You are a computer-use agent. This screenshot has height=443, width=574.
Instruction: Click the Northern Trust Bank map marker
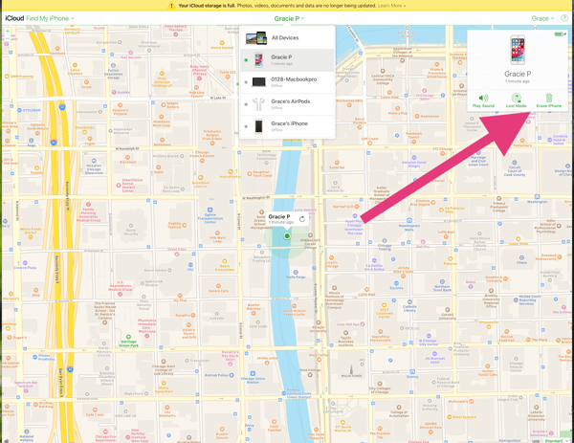(442, 282)
